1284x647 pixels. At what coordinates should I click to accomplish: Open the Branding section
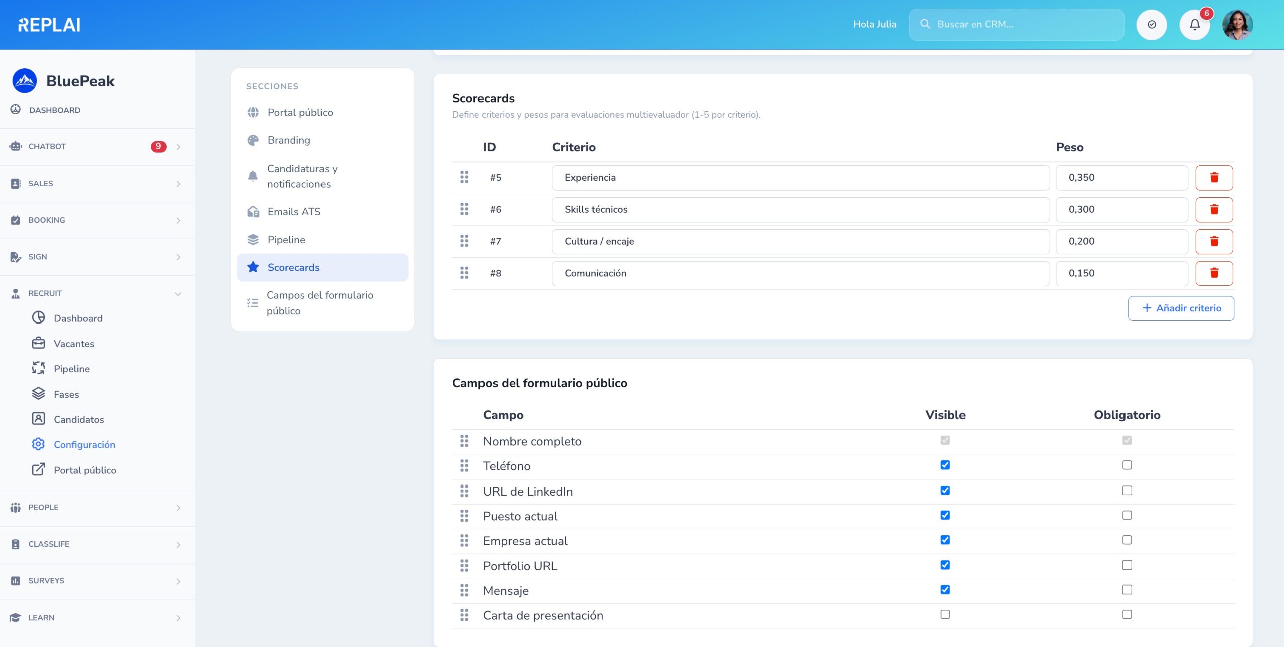[x=323, y=140]
